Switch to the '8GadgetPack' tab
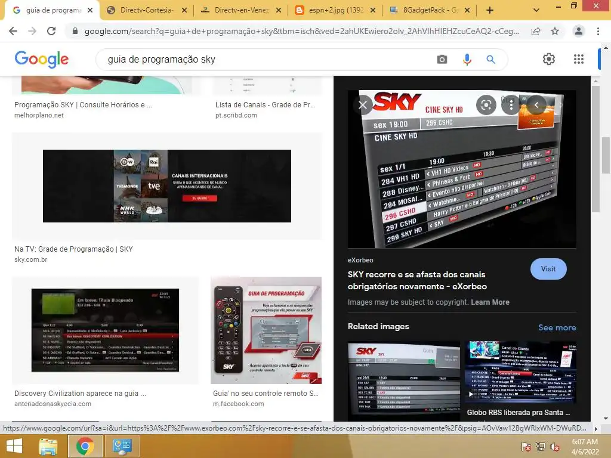The image size is (611, 458). 430,10
